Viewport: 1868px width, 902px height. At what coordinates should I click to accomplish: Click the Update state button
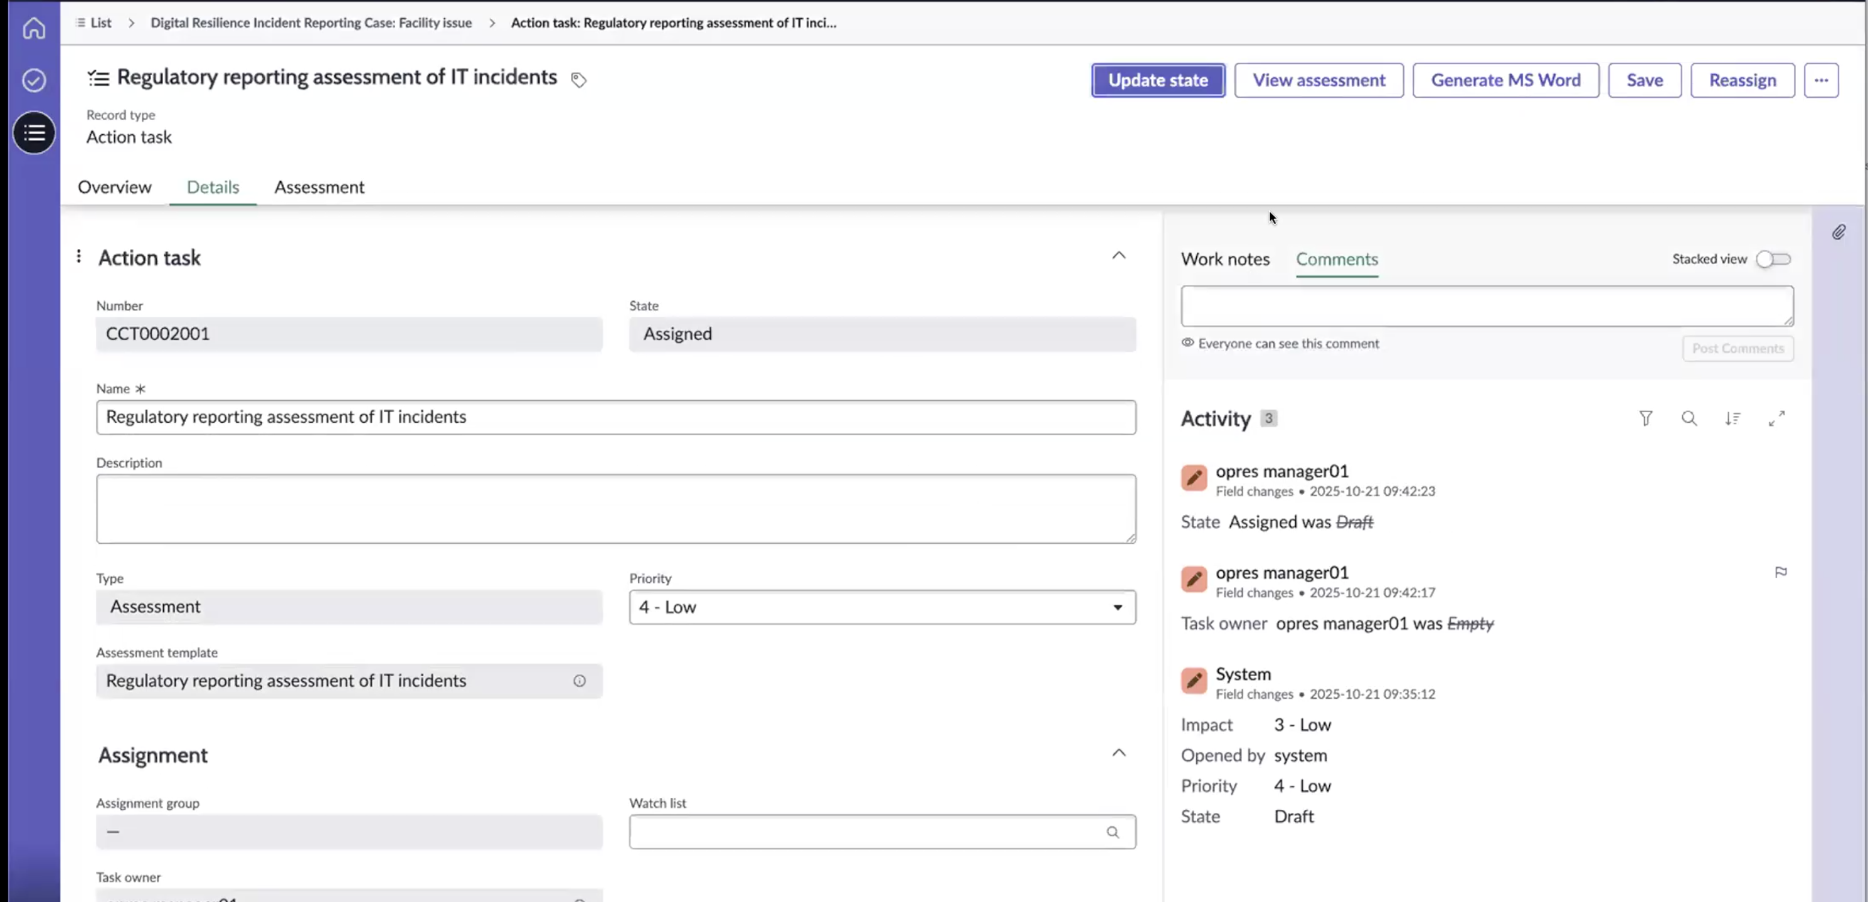[1157, 80]
